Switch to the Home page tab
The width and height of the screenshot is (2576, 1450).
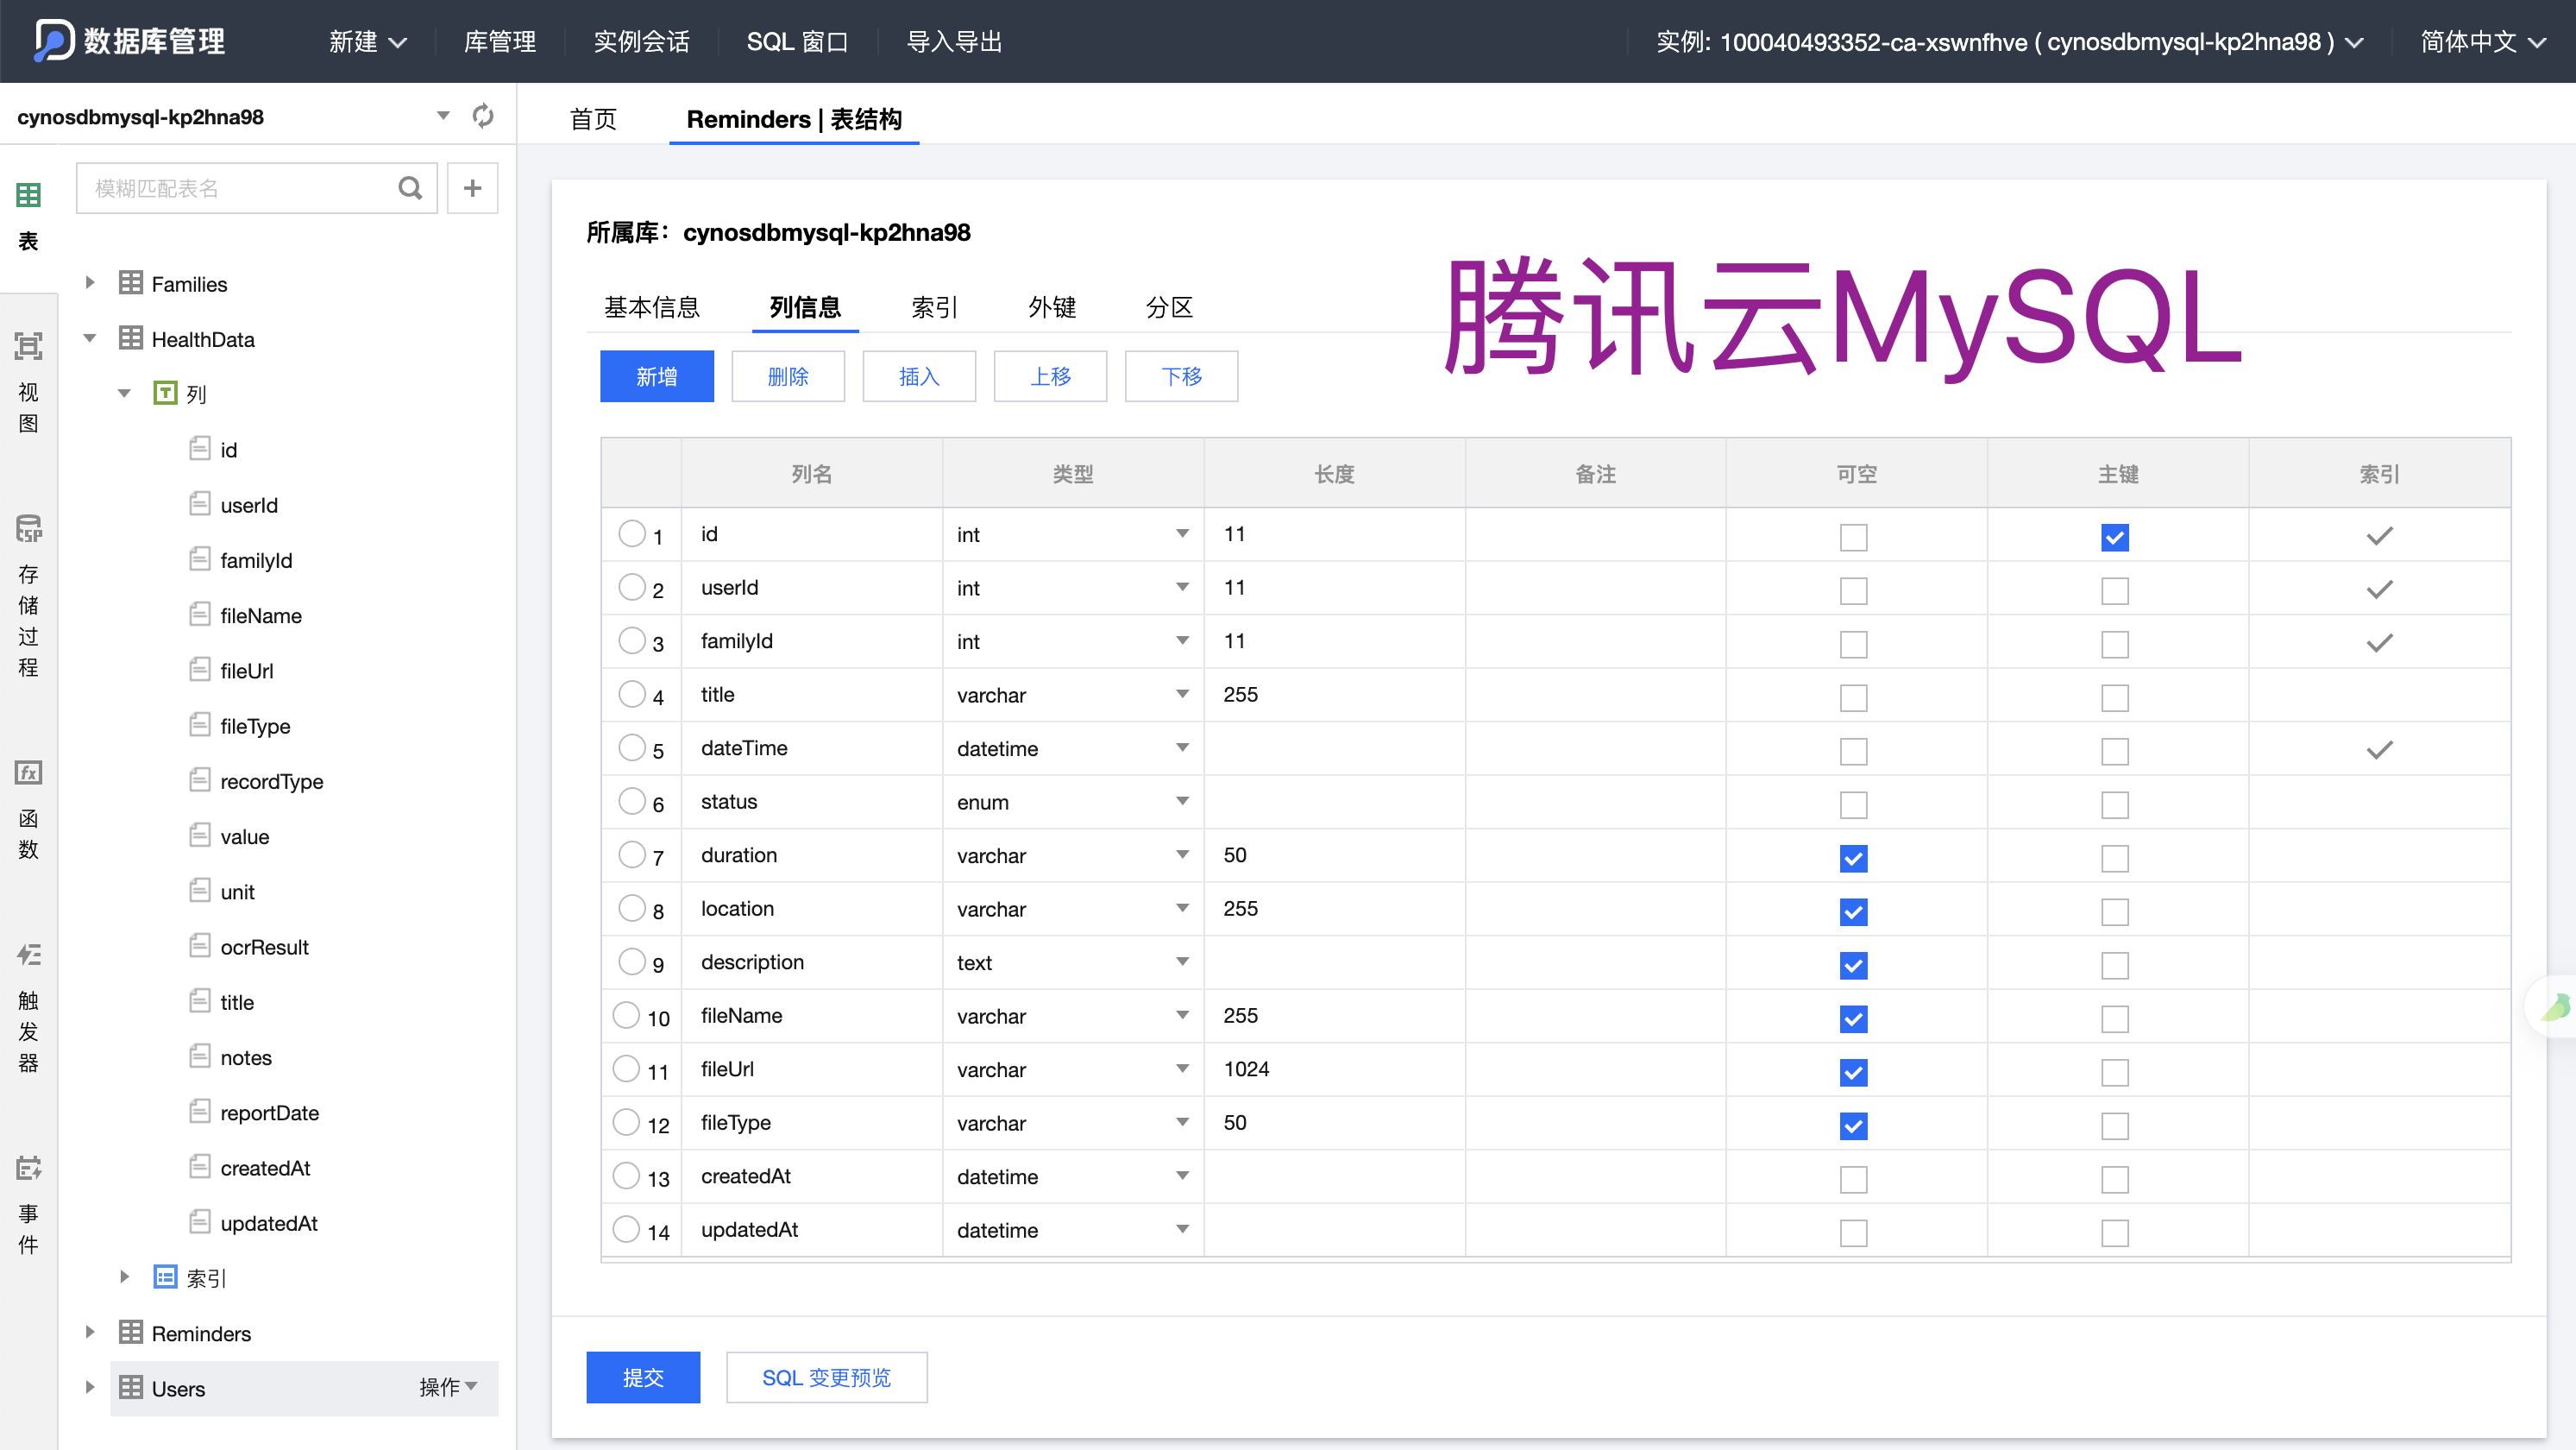tap(593, 119)
